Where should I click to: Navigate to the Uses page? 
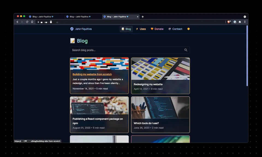141,29
